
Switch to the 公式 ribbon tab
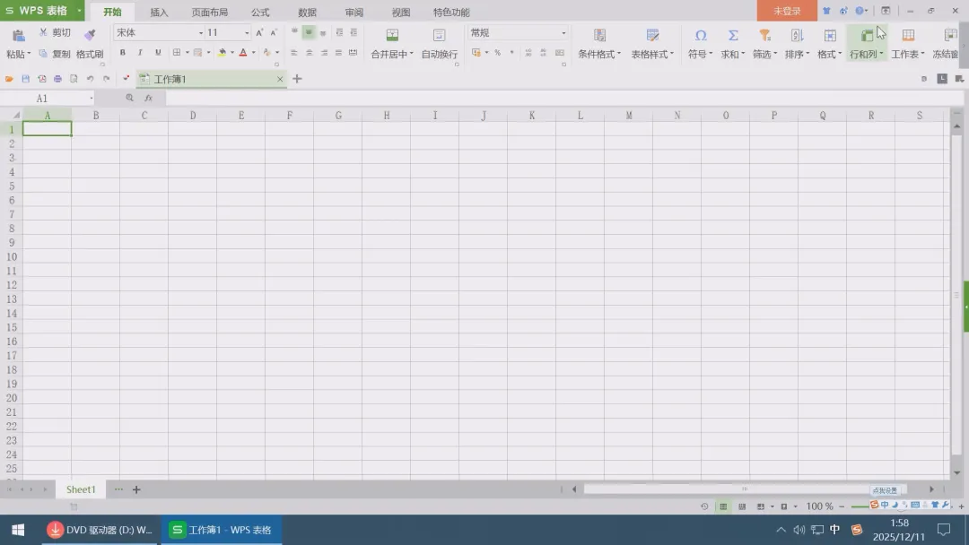pos(260,13)
